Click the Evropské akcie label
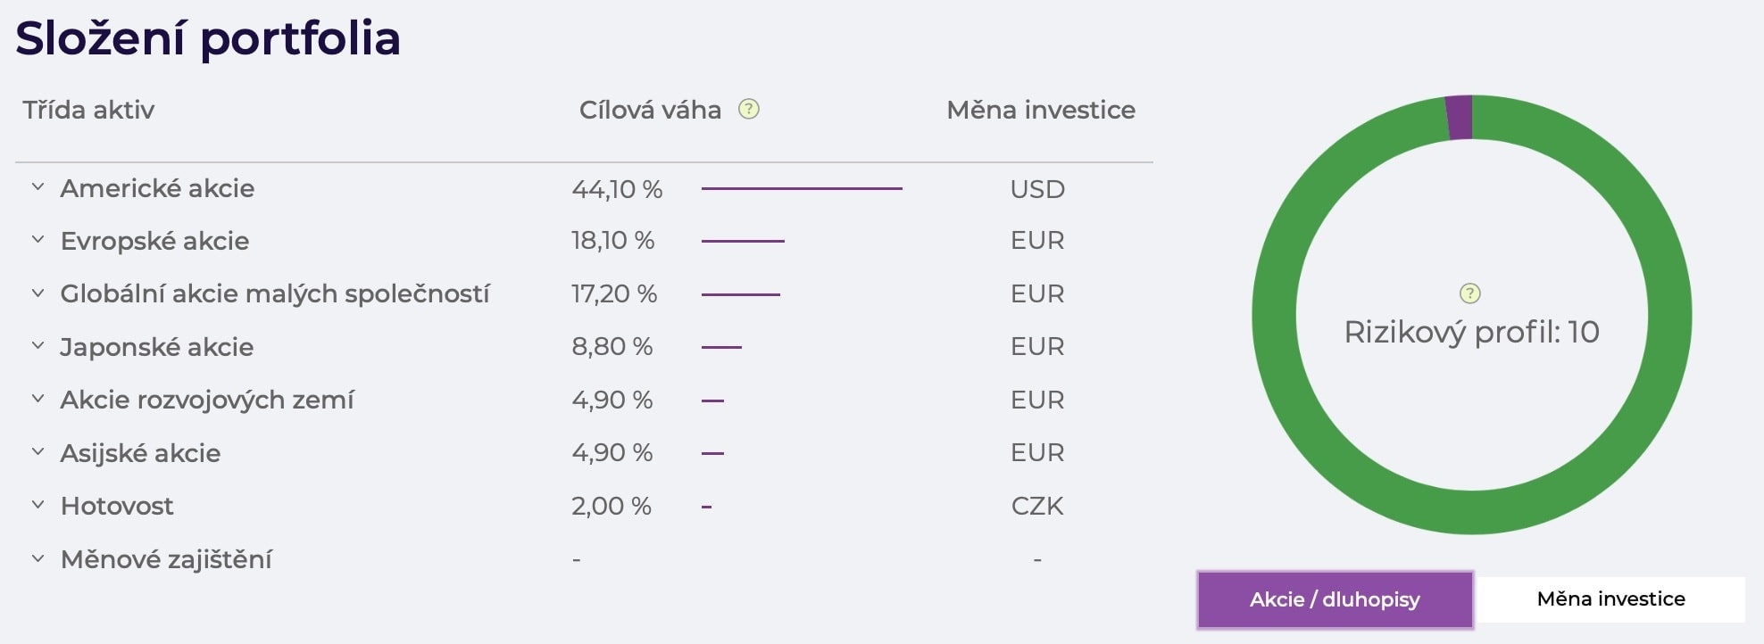1764x644 pixels. tap(154, 241)
